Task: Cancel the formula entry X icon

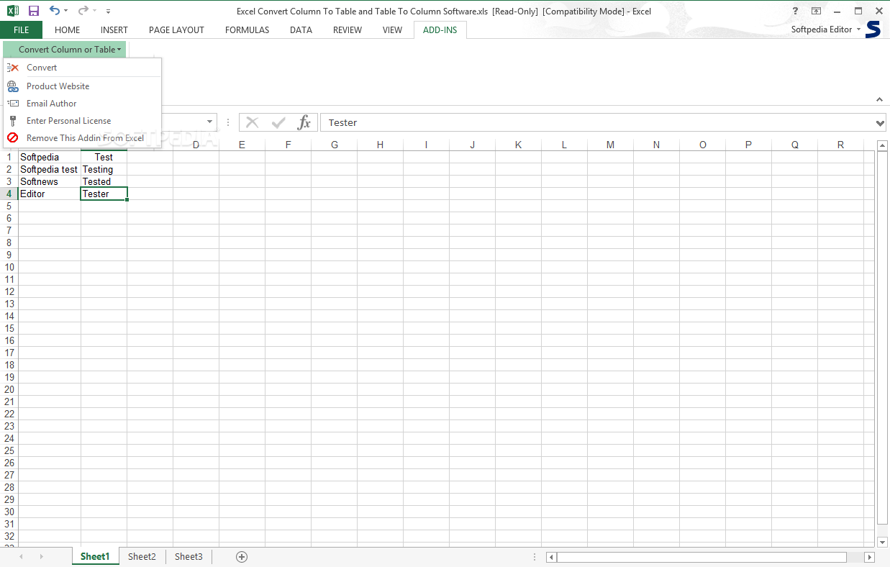Action: [x=252, y=122]
